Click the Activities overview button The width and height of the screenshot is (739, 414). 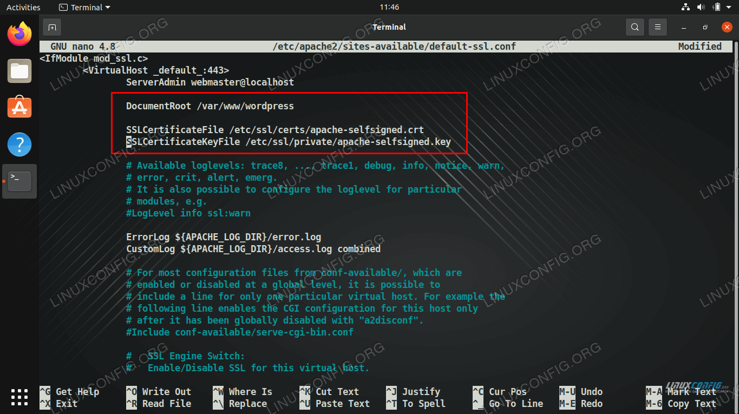23,7
